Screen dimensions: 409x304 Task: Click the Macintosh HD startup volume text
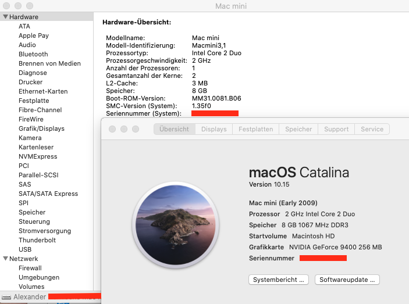(x=313, y=236)
